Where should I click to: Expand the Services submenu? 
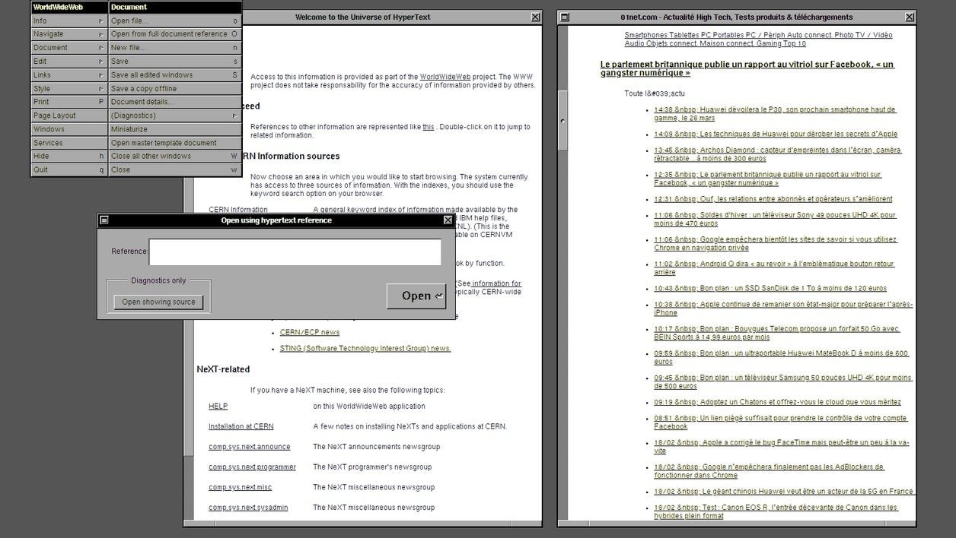[69, 143]
